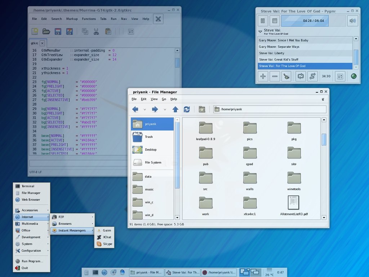Screen dimensions: 369x277
Task: Expand the Configuration submenu
Action: (32, 251)
